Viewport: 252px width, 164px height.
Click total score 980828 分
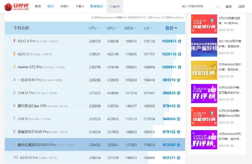tap(171, 93)
